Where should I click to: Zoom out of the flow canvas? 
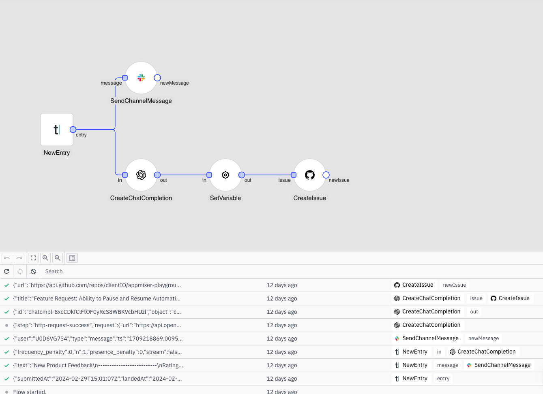point(58,258)
